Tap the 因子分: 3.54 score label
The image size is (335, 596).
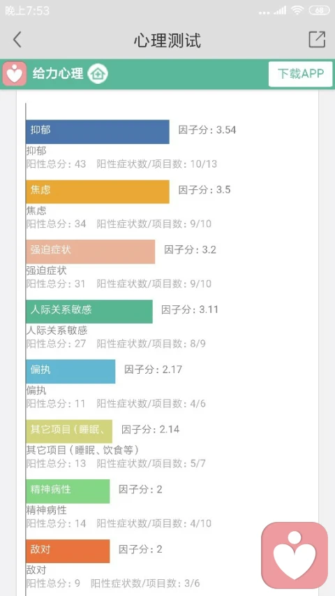207,130
